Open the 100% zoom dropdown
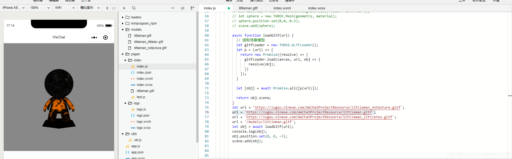512x159 pixels. click(40, 8)
